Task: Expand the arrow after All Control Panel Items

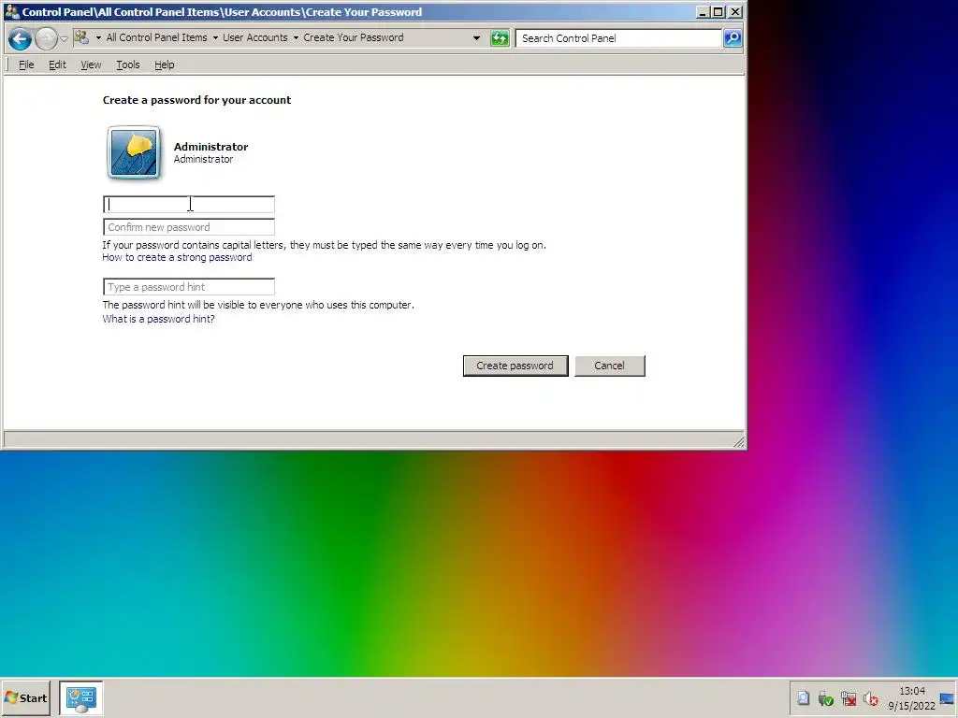Action: (215, 37)
